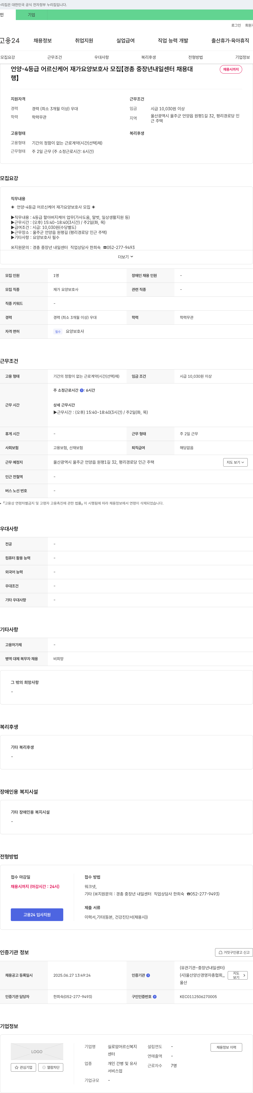The image size is (253, 1093).
Task: Click the 주 2일 근무 value in 근무 형태 row
Action: 189,434
